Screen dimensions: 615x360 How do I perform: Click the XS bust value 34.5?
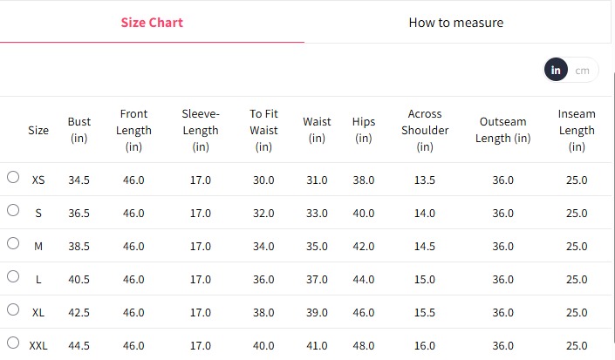point(79,180)
